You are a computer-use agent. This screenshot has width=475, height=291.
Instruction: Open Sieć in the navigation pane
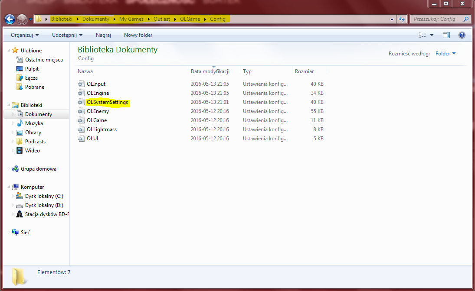click(26, 232)
